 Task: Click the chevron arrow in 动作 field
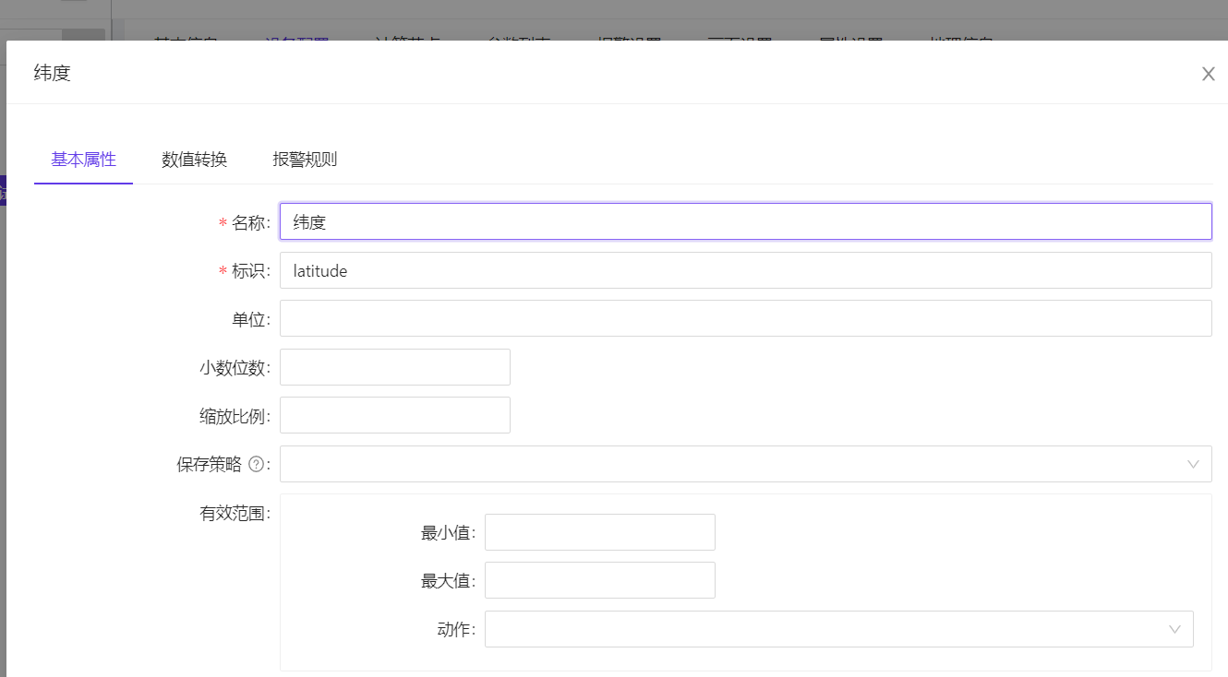[x=1174, y=629]
